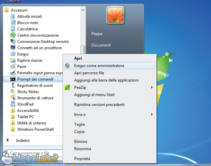Viewport: 211px width, 166px height.
Task: Click the UAC shield icon in context menu
Action: [x=67, y=66]
